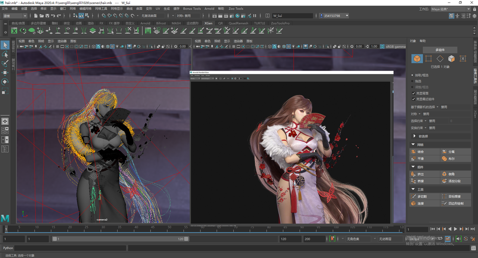Open a scene via folder icon
The height and width of the screenshot is (258, 478).
click(41, 16)
